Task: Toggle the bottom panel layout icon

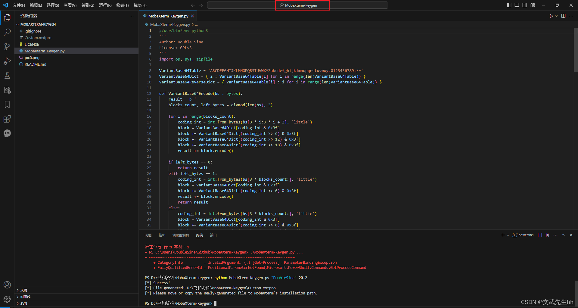Action: click(517, 5)
